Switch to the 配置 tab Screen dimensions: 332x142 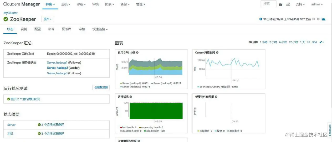[38, 29]
